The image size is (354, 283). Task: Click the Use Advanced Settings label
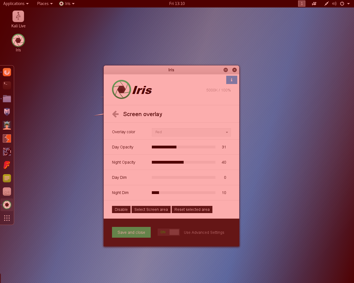[x=204, y=232]
